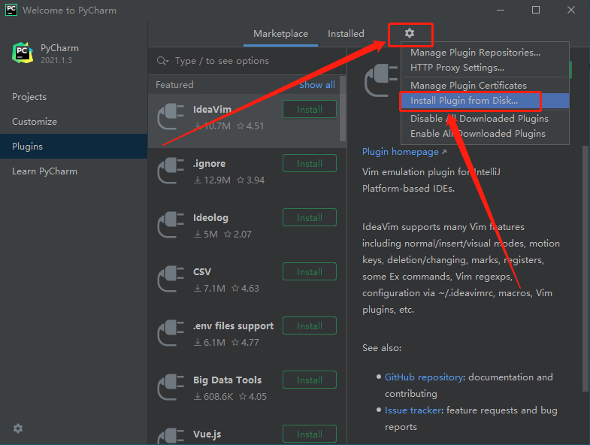
Task: Select the .ignore plugin name
Action: [x=209, y=163]
